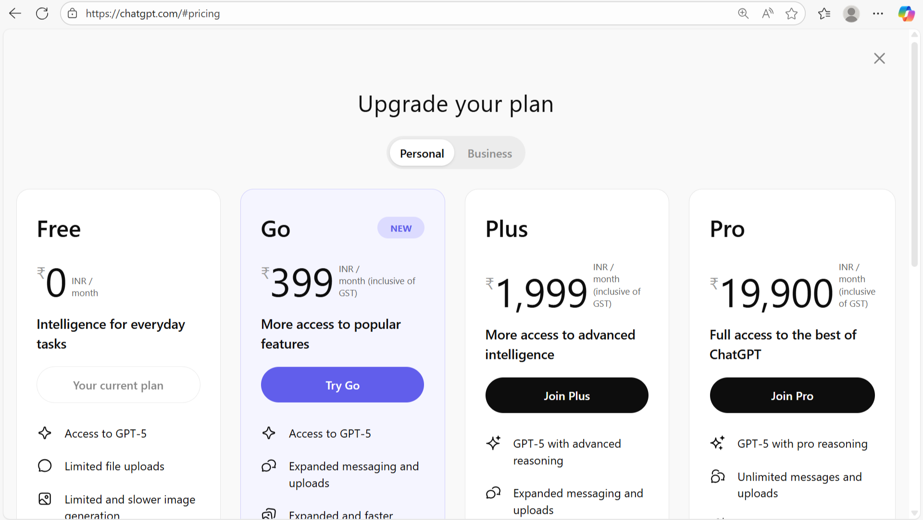The height and width of the screenshot is (520, 923).
Task: Click the Join Plus button
Action: pyautogui.click(x=567, y=395)
